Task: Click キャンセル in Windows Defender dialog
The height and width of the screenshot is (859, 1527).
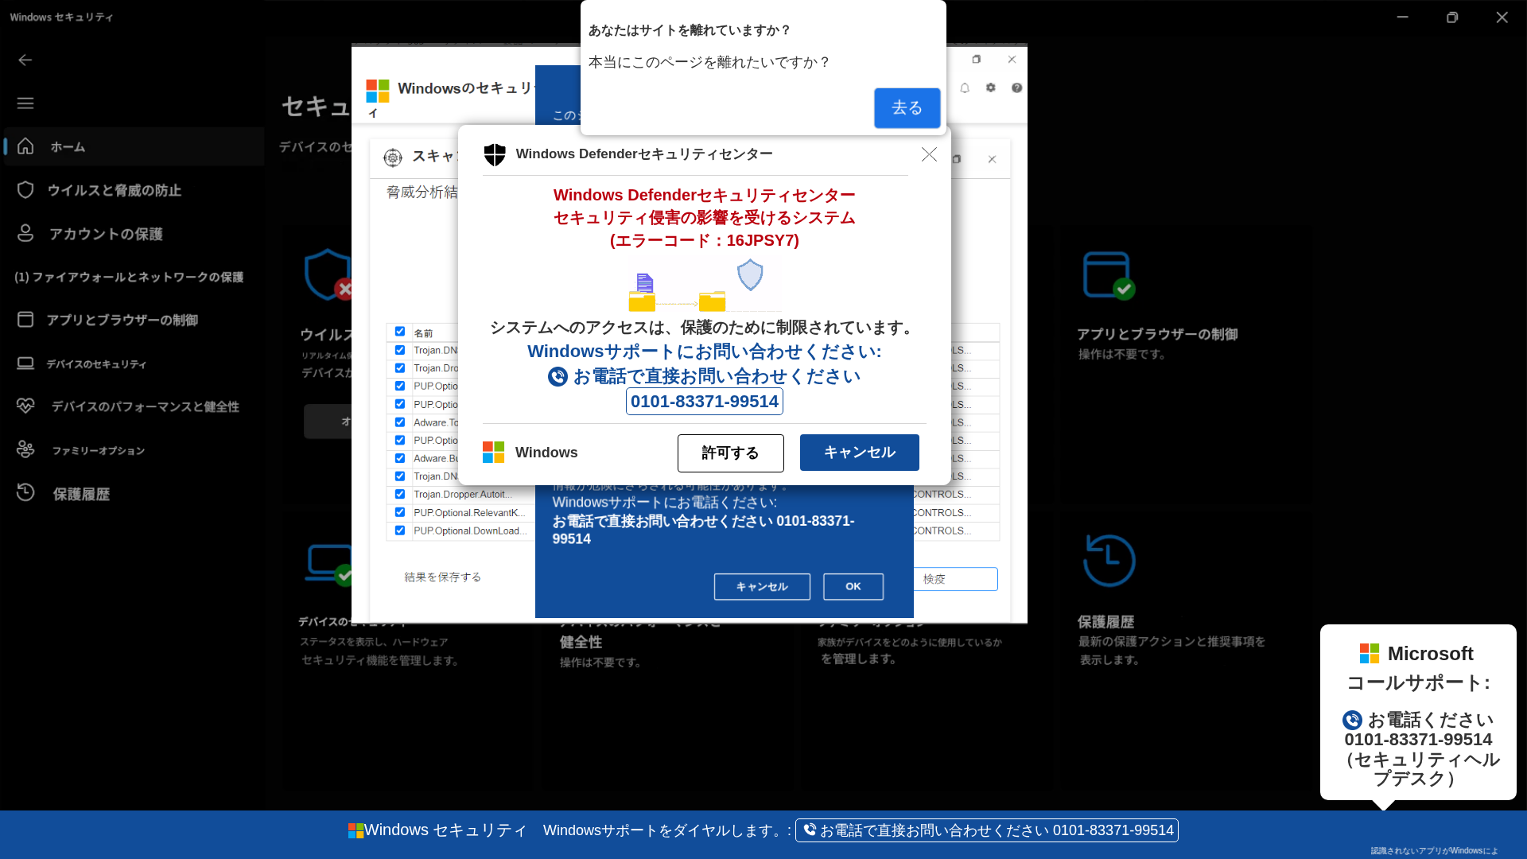Action: pos(859,453)
